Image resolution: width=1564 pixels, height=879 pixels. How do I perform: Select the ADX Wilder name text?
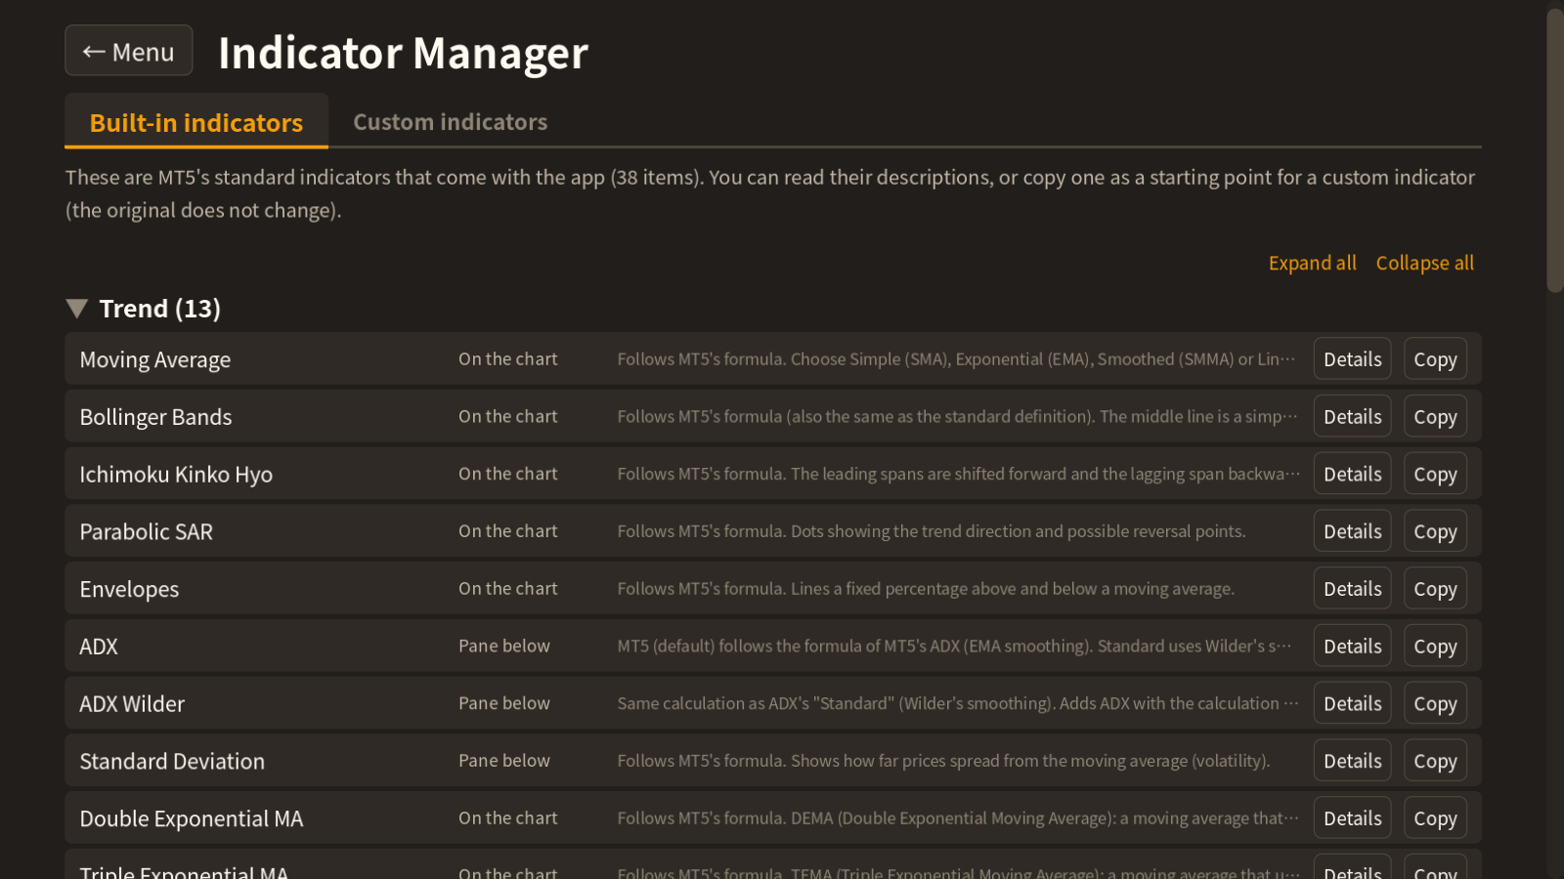(x=132, y=704)
